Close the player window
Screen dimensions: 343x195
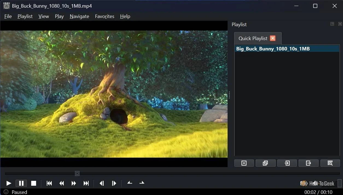point(335,6)
